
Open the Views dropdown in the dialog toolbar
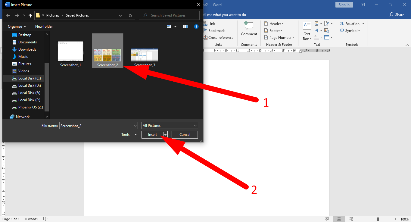click(175, 26)
